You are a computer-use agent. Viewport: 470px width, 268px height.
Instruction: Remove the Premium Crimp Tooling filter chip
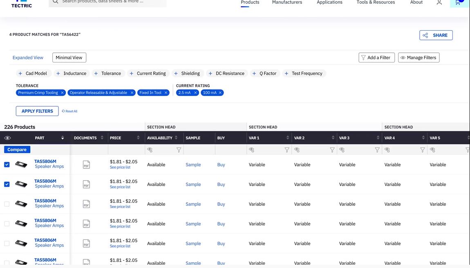pyautogui.click(x=62, y=93)
